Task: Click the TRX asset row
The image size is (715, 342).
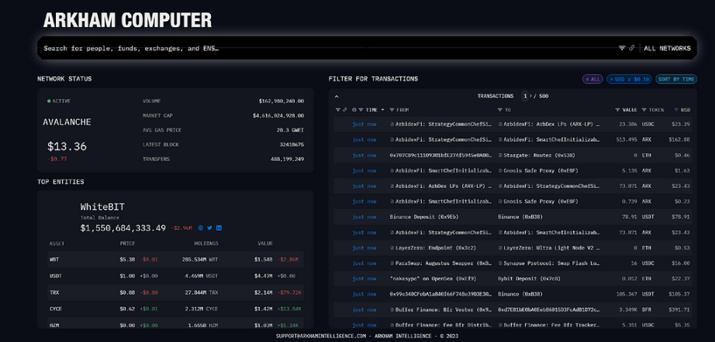Action: [x=175, y=292]
